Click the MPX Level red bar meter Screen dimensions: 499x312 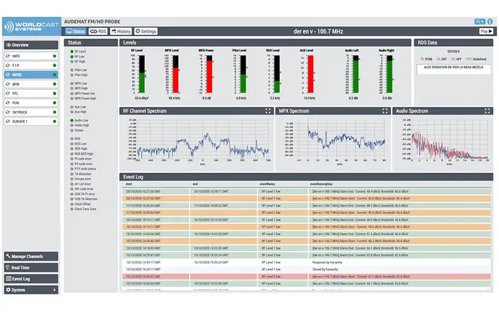tap(176, 74)
